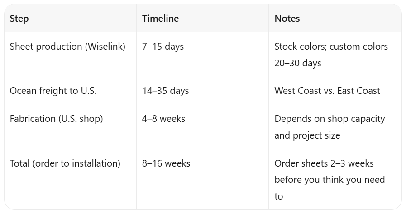406x214 pixels.
Task: Select the 4–8 weeks cell
Action: pos(202,126)
